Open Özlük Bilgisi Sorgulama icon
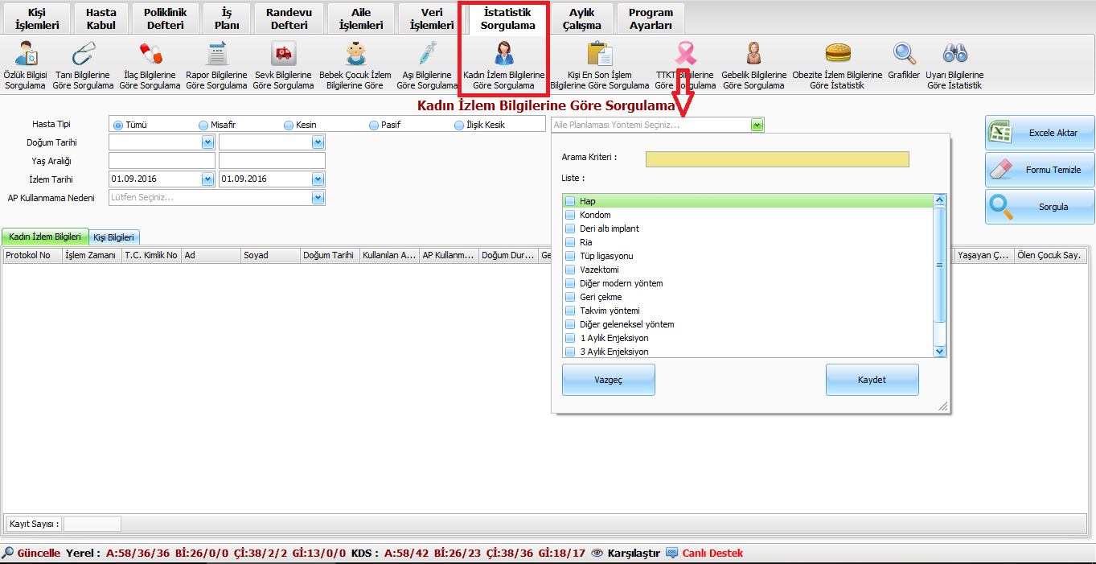The height and width of the screenshot is (564, 1096). click(x=26, y=55)
